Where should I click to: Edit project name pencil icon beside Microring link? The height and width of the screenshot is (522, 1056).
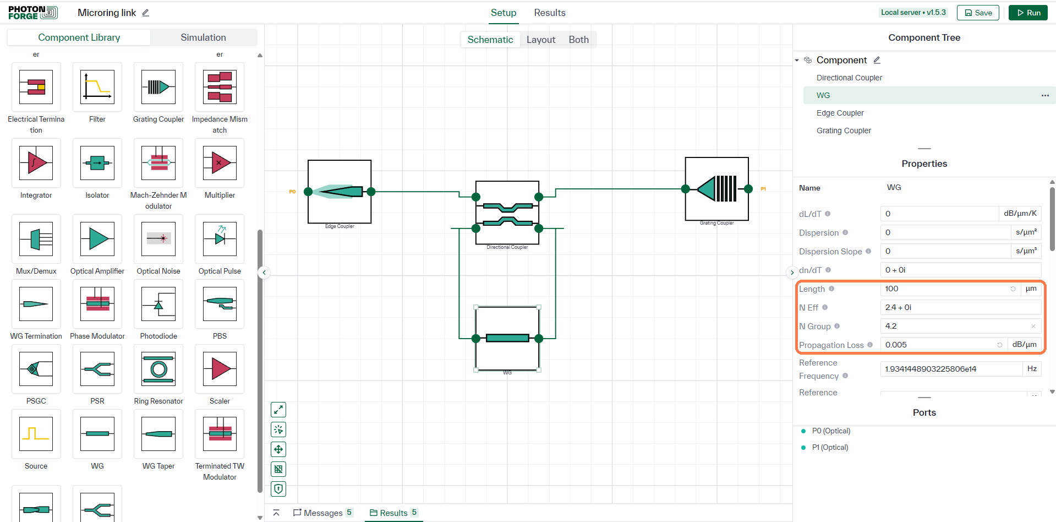pos(146,13)
